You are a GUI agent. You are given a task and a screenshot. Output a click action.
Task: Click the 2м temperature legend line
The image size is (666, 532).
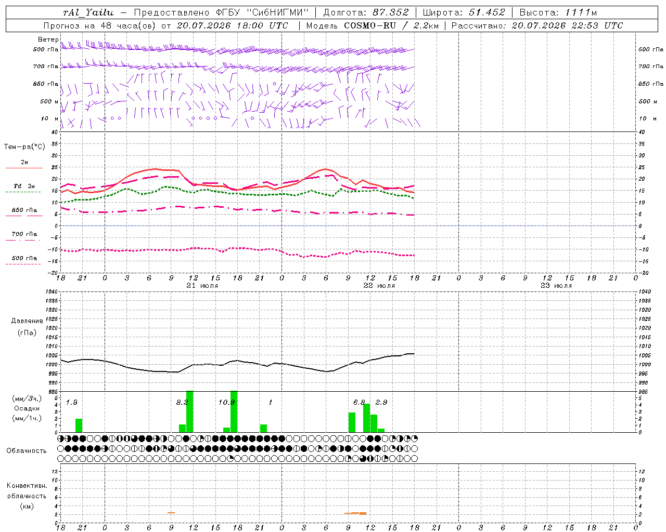[x=24, y=164]
